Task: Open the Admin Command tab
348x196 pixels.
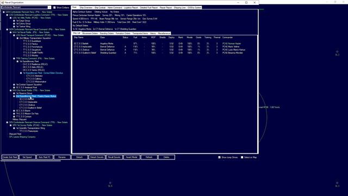Action: pyautogui.click(x=115, y=8)
